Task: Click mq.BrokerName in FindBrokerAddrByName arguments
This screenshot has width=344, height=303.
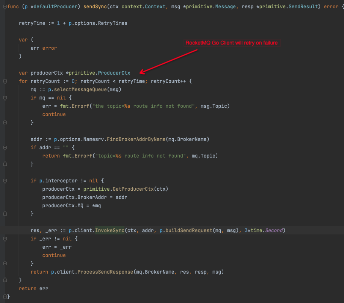Action: [x=187, y=139]
